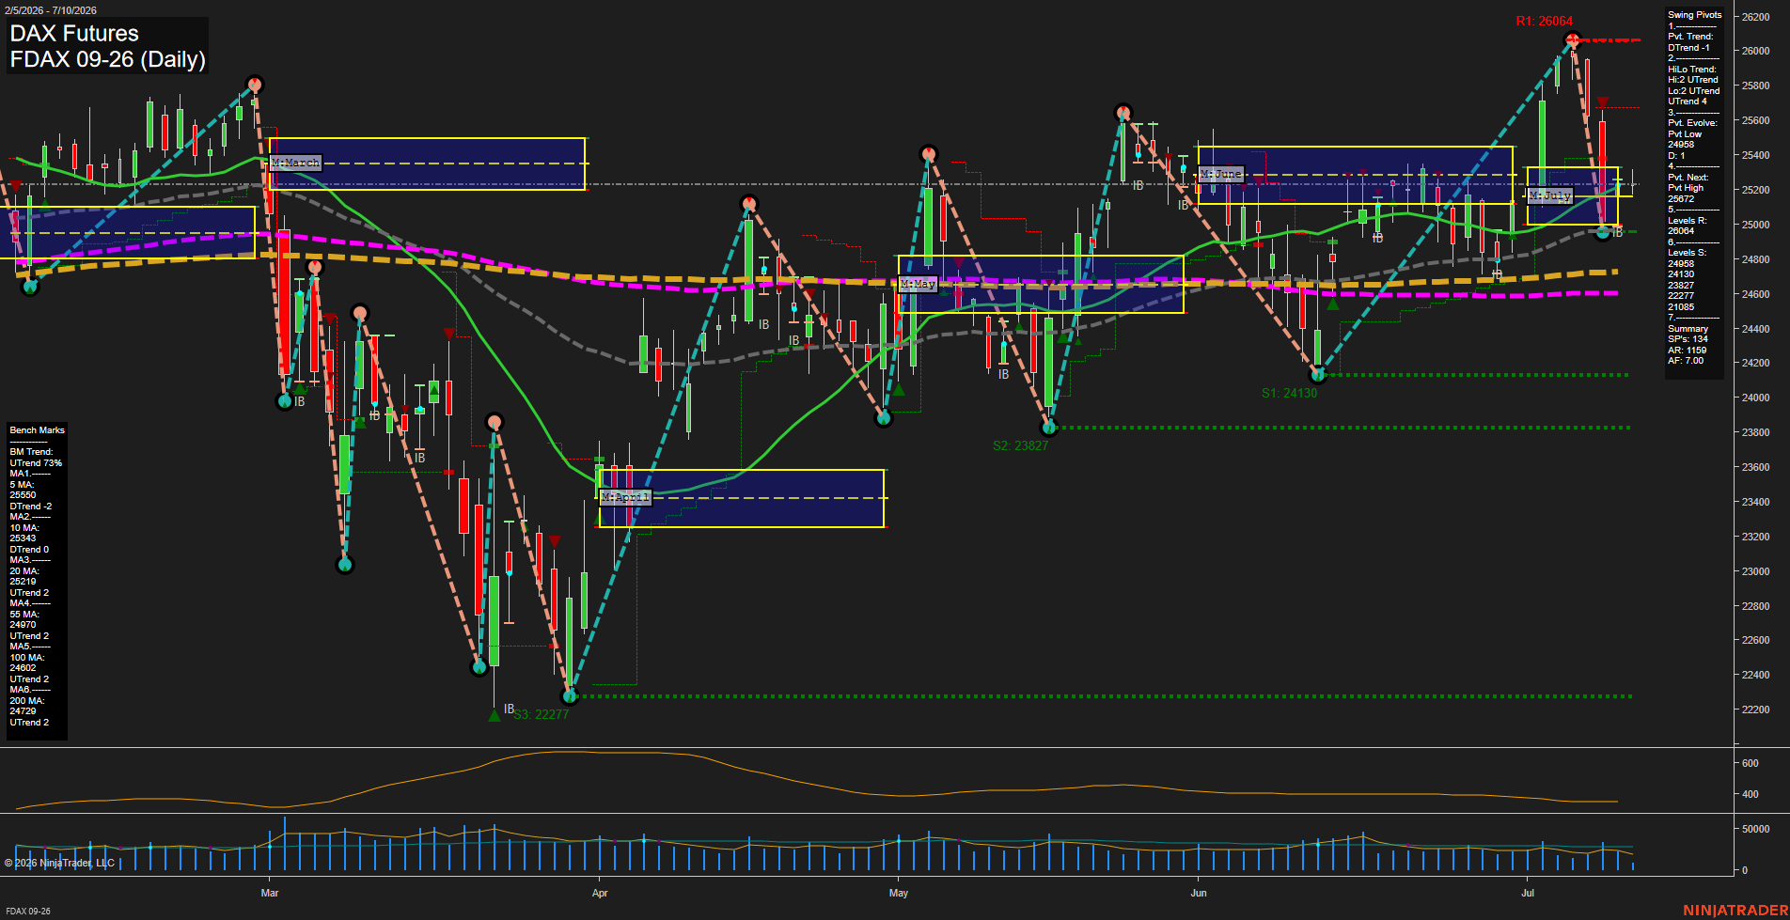The height and width of the screenshot is (920, 1790).
Task: Click the Levels R: line
Action: (x=1688, y=221)
